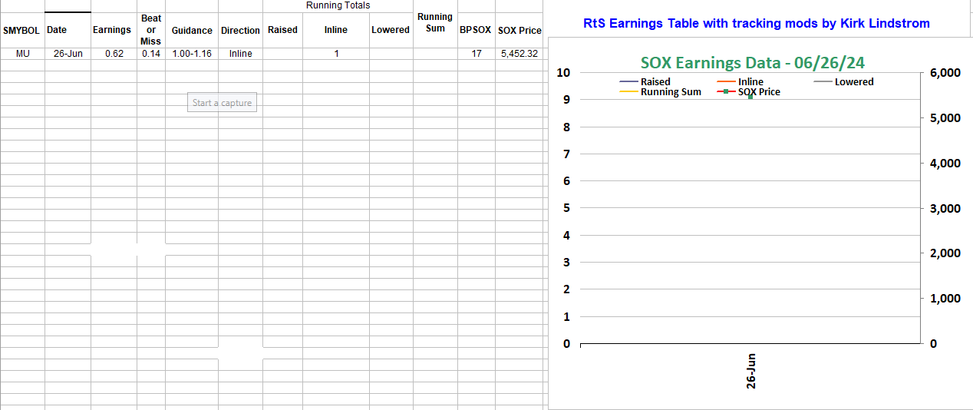This screenshot has width=973, height=410.
Task: Click the Beat or Miss value 0.14
Action: (151, 54)
